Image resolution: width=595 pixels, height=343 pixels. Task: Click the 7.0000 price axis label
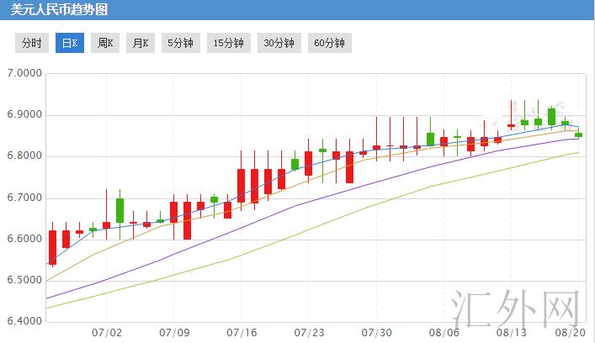coord(24,74)
